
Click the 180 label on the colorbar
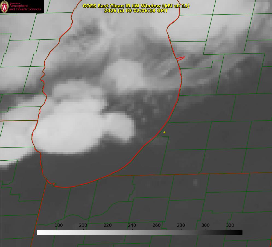[59, 225]
